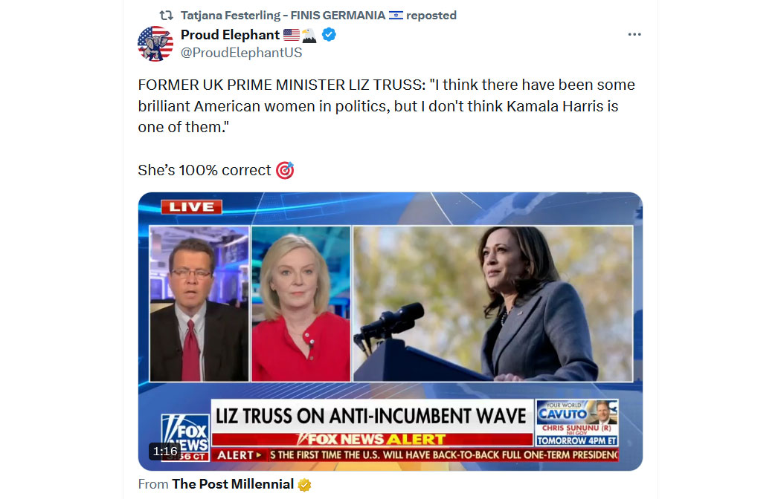This screenshot has width=781, height=499.
Task: Click the bullseye target emoji
Action: (285, 170)
